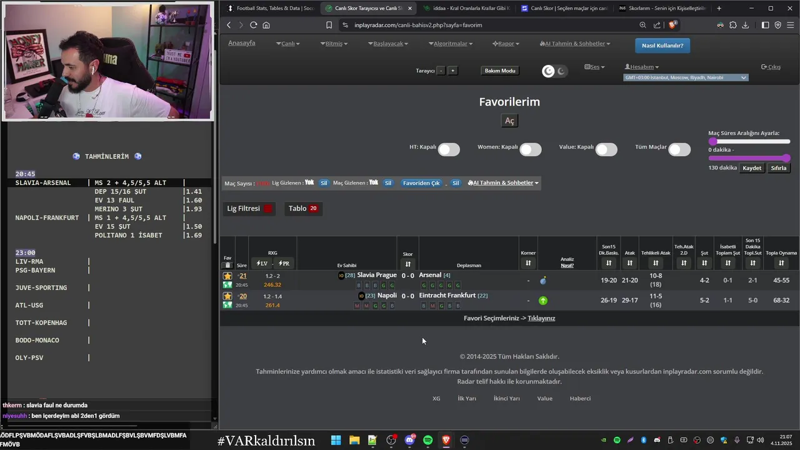Open the Extensions puzzle icon
The image size is (800, 450).
733,25
